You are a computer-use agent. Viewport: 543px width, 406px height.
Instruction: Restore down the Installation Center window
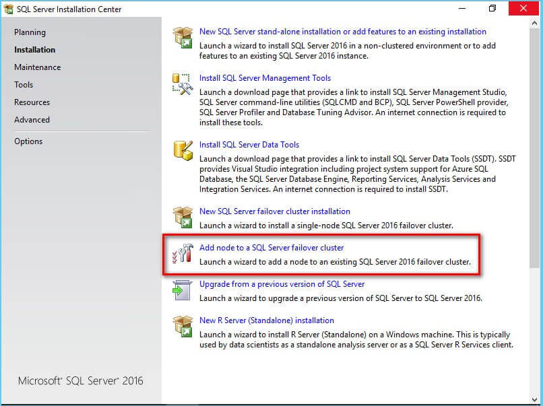click(492, 8)
